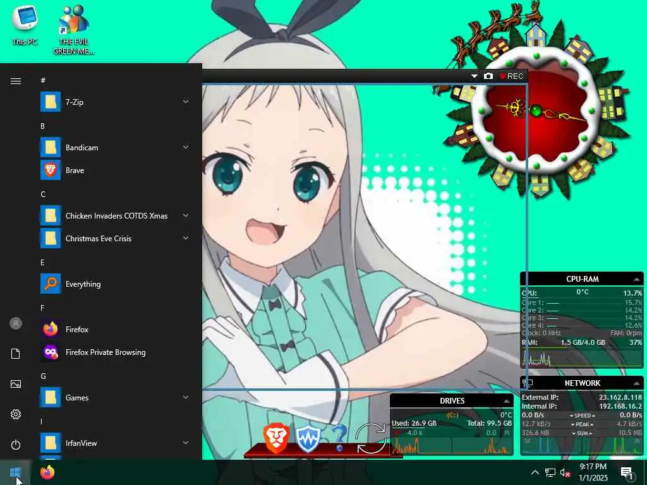Expand the Bandicam folder chevron
Viewport: 647px width, 485px height.
point(186,147)
